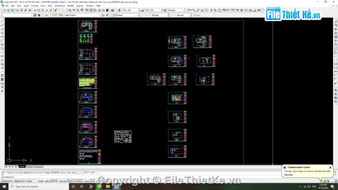338x190 pixels.
Task: Open the ByLayer color control dropdown
Action: tap(126, 15)
